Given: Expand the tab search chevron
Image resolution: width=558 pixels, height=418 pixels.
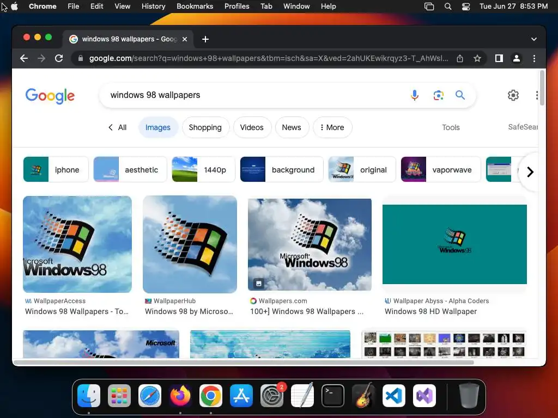Looking at the screenshot, I should tap(534, 39).
